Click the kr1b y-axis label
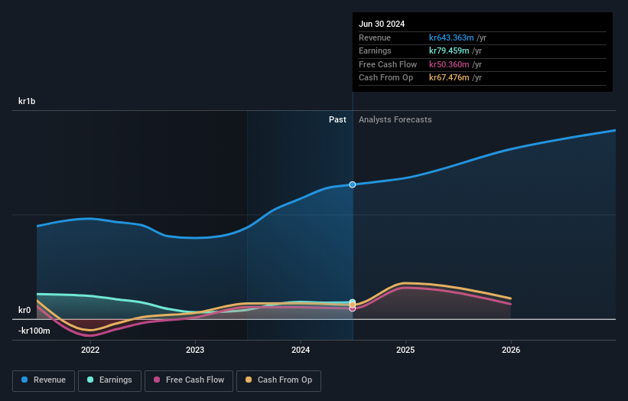Viewport: 628px width, 401px height. pos(27,101)
